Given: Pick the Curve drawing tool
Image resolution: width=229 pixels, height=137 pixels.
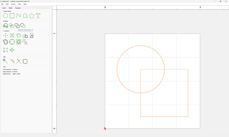Looking at the screenshot, I should click(x=25, y=16).
